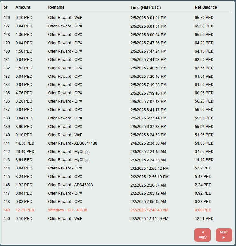Select time 2/3/2025 2:24:45 AM
236x246 pixels.
pos(148,152)
